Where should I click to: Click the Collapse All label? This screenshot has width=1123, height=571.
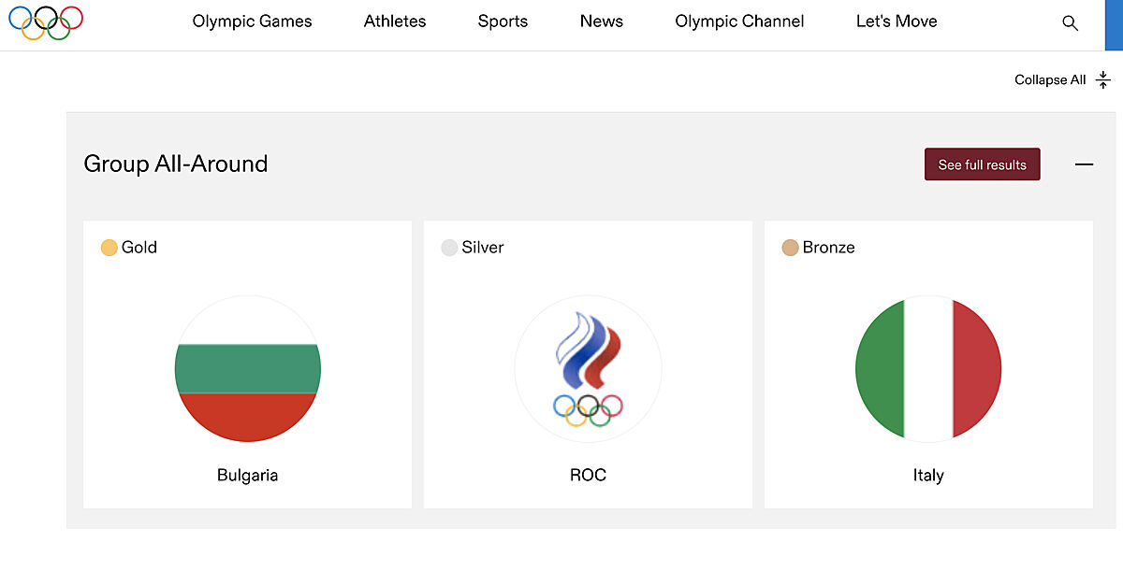[x=1050, y=80]
